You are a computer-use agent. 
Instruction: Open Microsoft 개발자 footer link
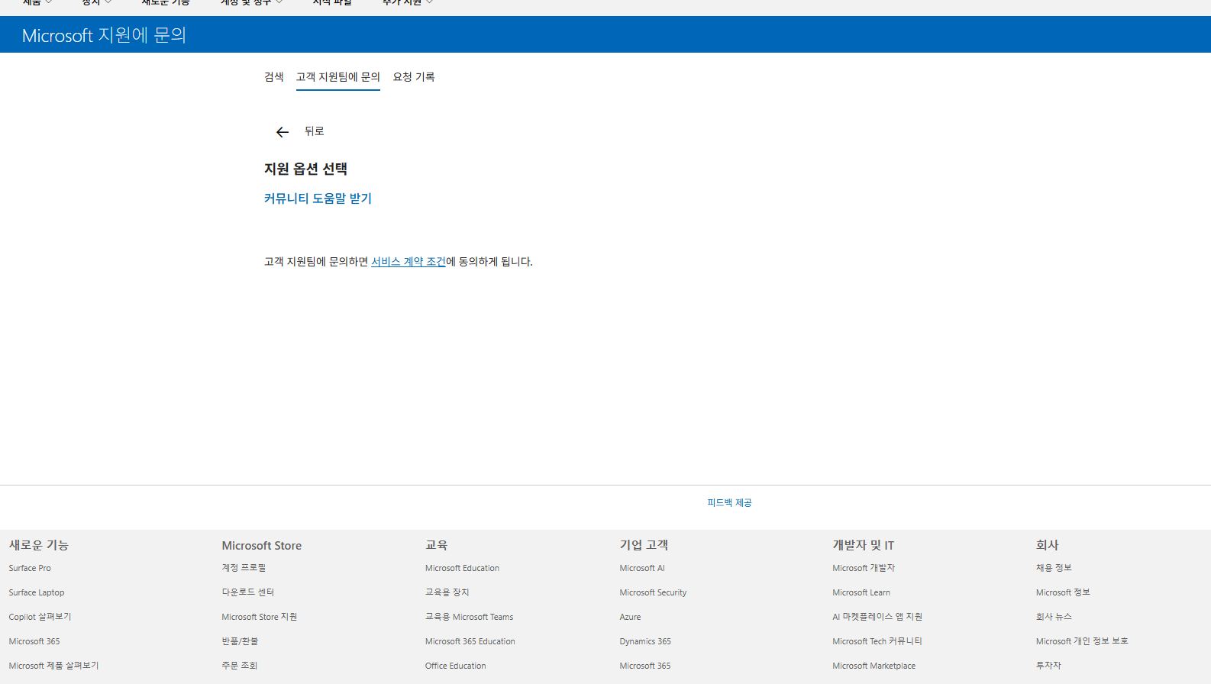click(864, 568)
